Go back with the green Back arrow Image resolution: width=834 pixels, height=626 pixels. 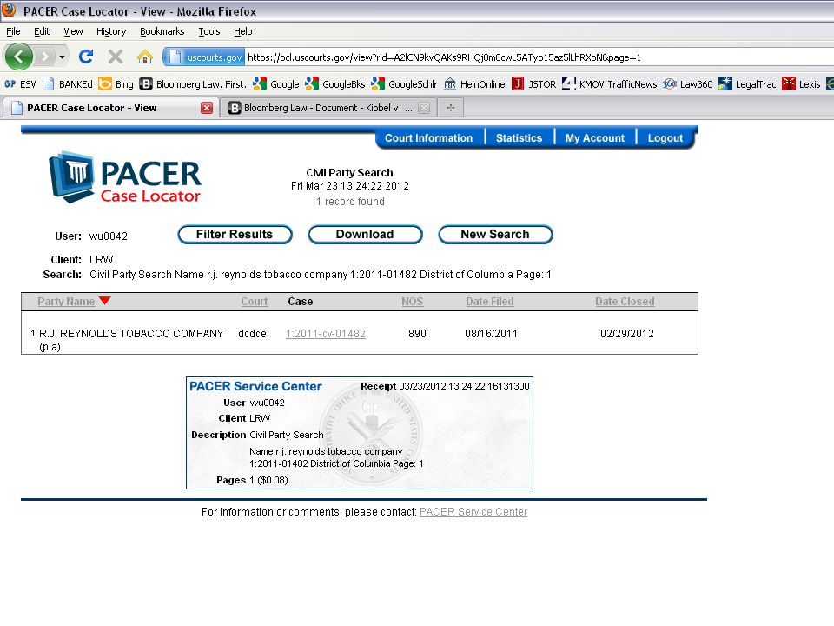(18, 57)
